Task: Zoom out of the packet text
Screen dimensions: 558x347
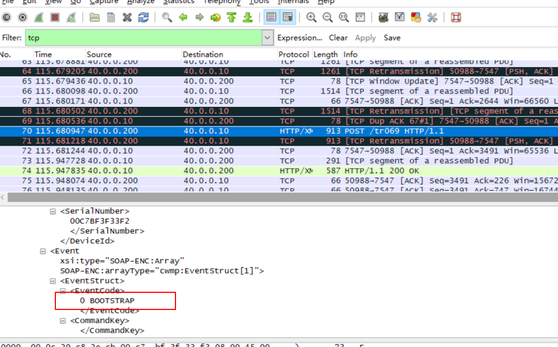Action: point(327,17)
